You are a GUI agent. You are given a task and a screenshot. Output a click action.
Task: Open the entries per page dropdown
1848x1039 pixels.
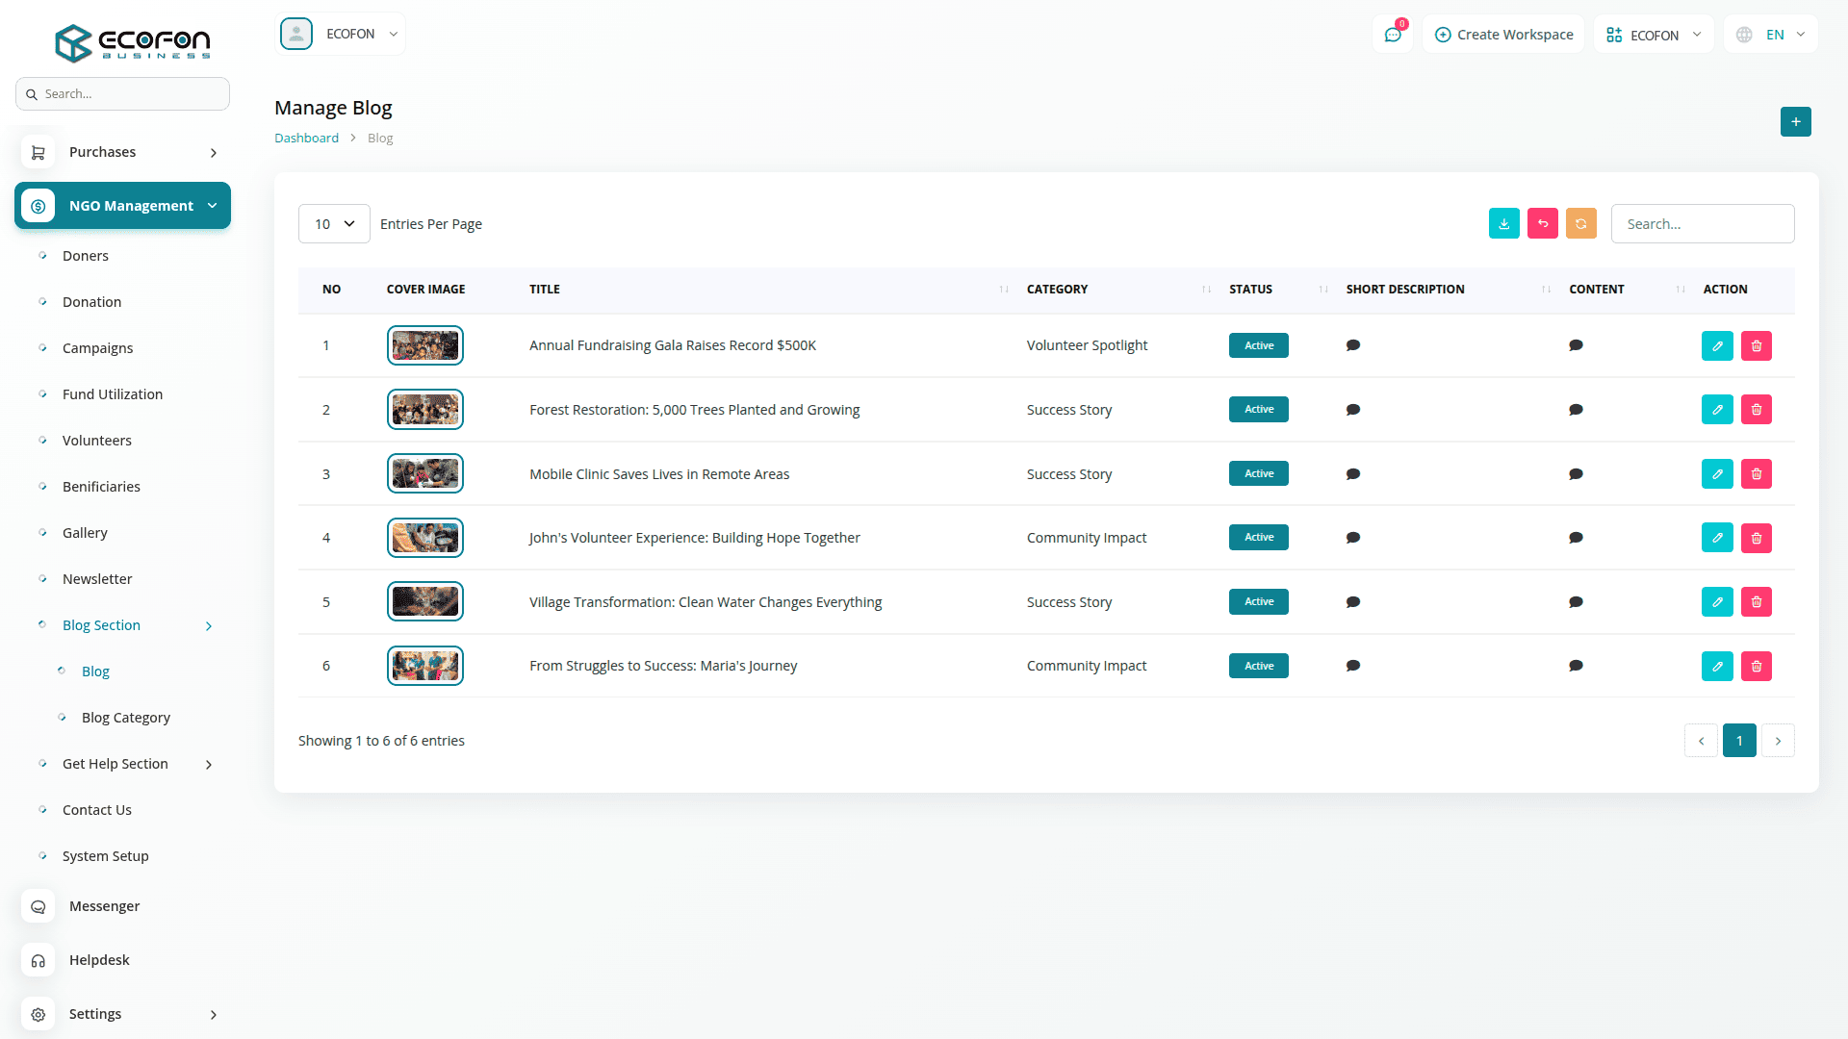[334, 224]
